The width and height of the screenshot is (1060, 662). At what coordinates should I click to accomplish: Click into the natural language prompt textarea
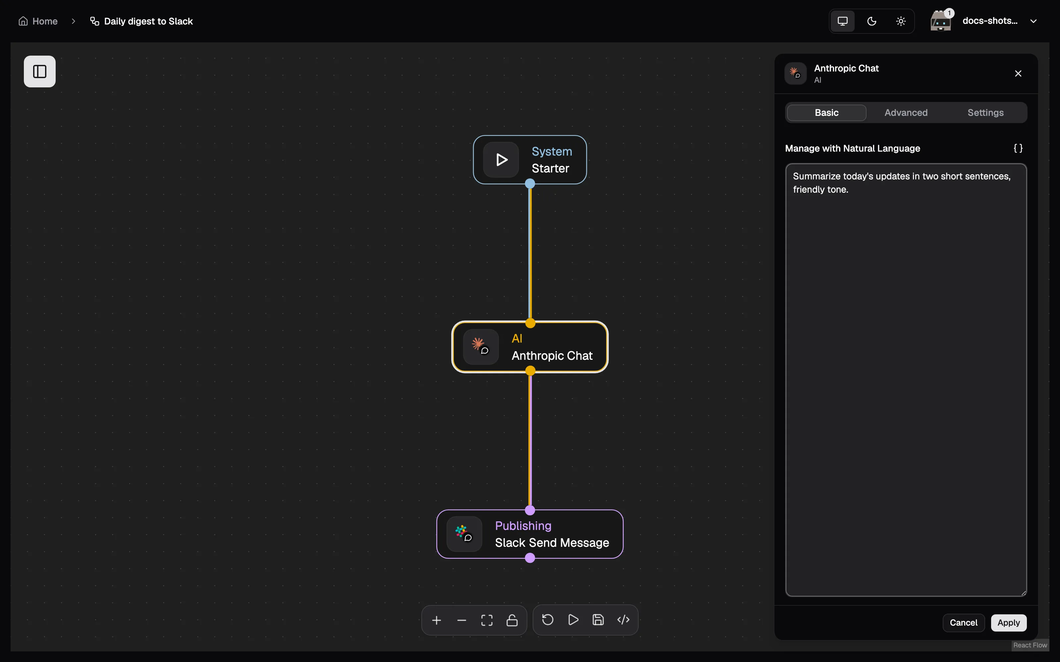point(906,380)
